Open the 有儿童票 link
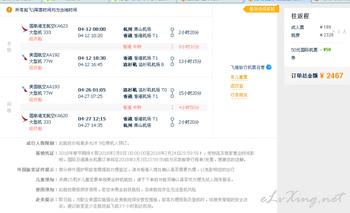 tap(239, 77)
